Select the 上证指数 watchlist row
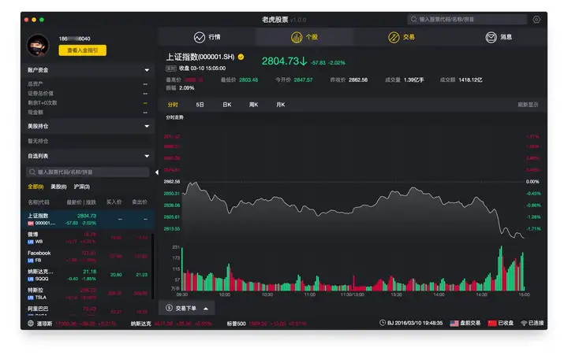This screenshot has height=359, width=568. pyautogui.click(x=88, y=220)
